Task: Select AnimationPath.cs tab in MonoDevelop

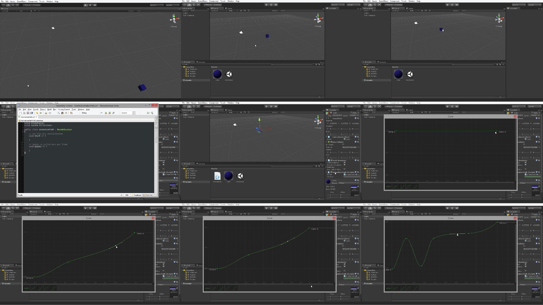Action: (27, 117)
